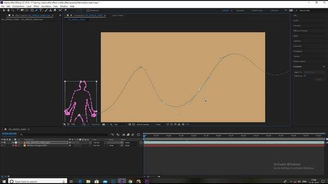Select the Unified Camera tool
328x184 pixels.
click(x=22, y=10)
